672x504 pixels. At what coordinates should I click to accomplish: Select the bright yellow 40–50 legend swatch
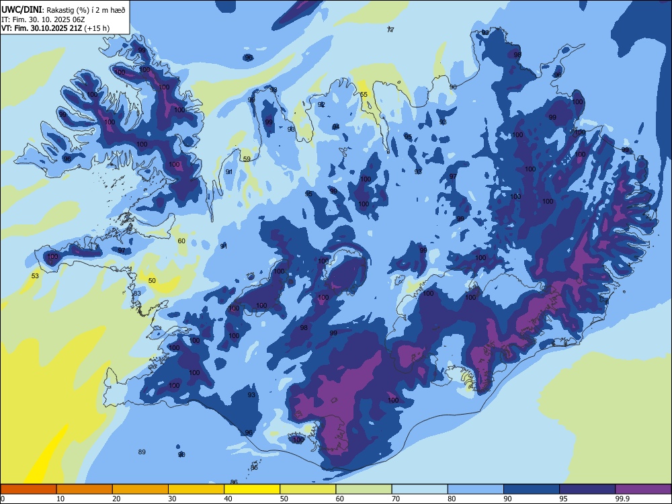point(252,489)
